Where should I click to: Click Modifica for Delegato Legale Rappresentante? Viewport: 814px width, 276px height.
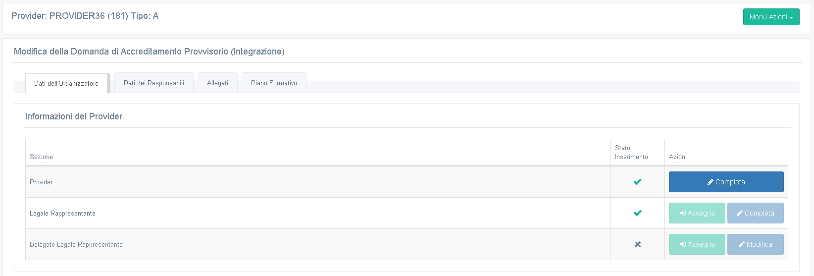click(755, 244)
